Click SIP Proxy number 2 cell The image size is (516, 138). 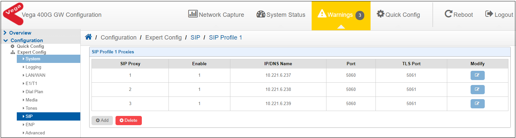(130, 90)
